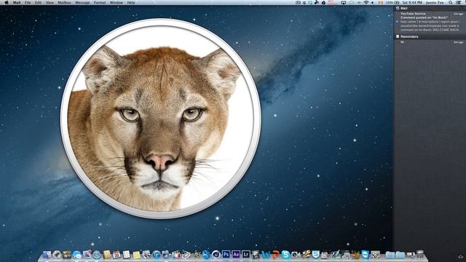466x262 pixels.
Task: Open the File menu
Action: pos(28,2)
